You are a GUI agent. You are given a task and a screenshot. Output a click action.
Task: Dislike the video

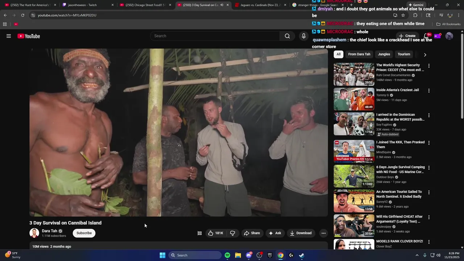pyautogui.click(x=233, y=233)
